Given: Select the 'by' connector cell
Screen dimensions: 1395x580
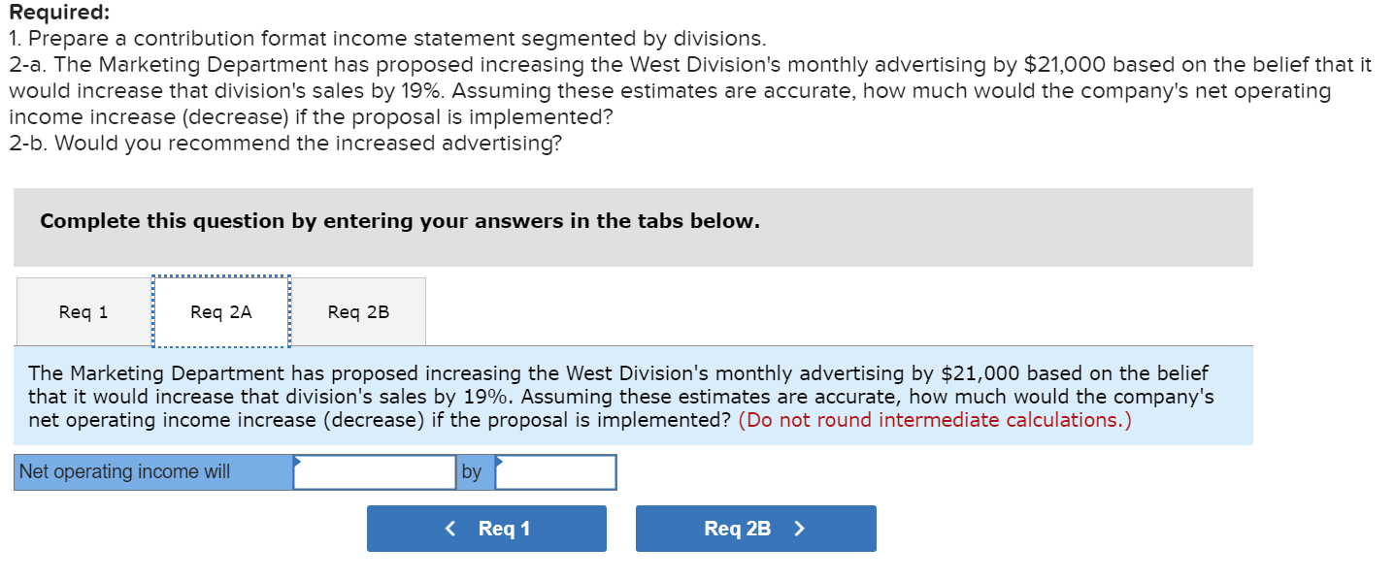Looking at the screenshot, I should [475, 472].
